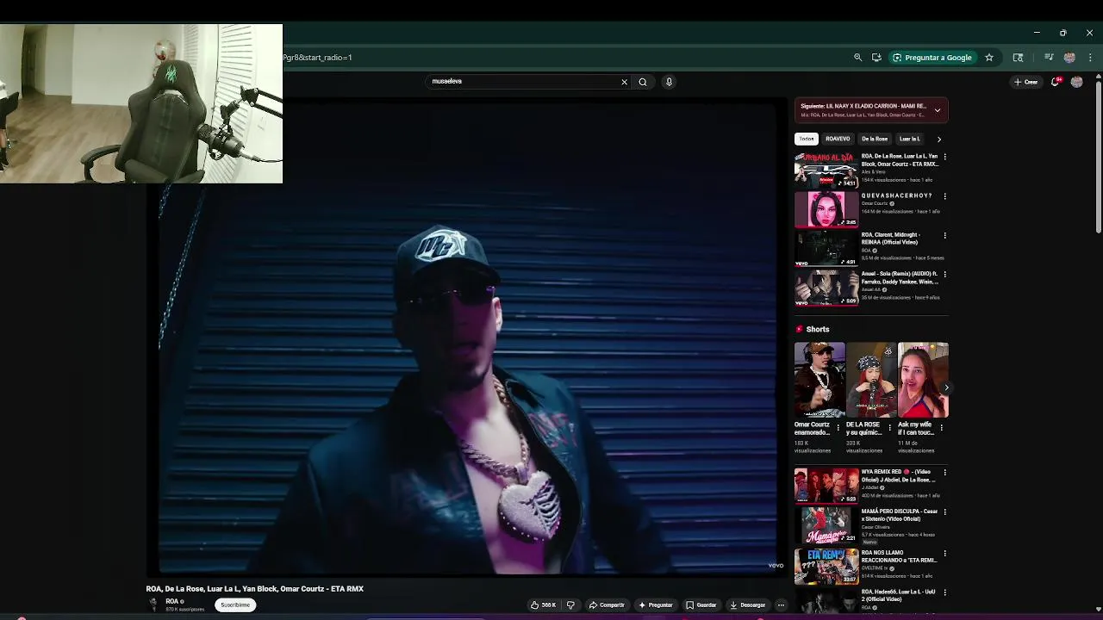Bookmark this page with the star icon
This screenshot has height=620, width=1103.
pos(989,58)
